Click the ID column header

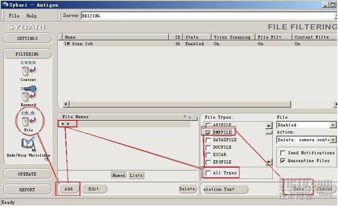pos(176,37)
